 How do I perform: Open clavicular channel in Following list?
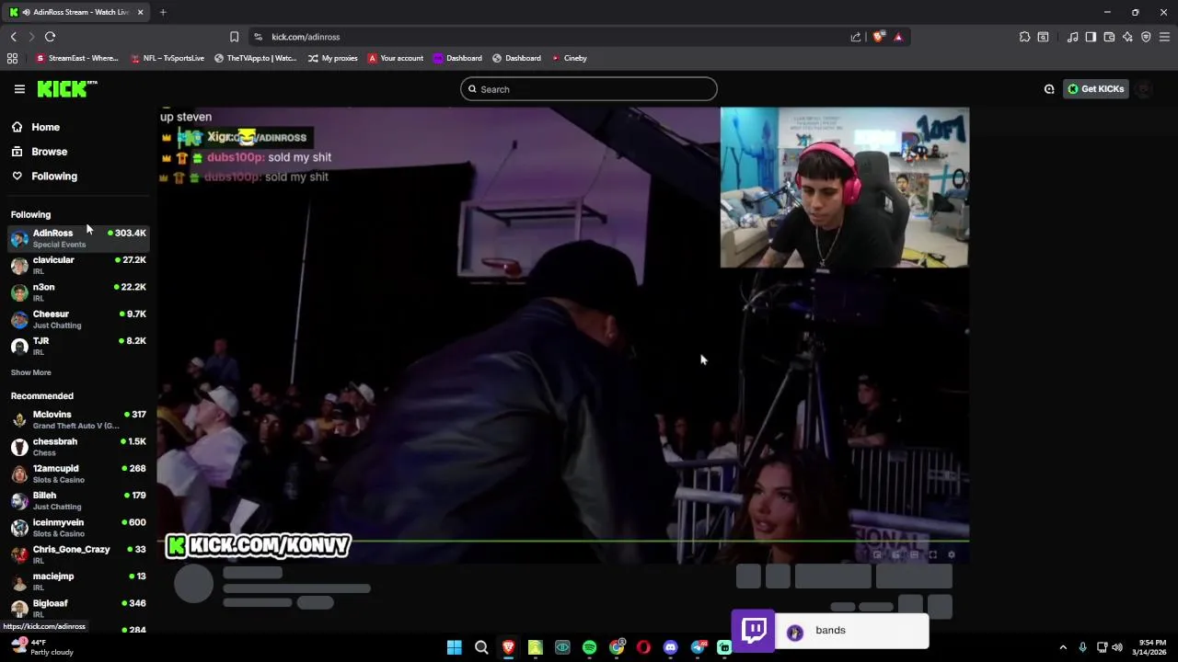click(78, 265)
